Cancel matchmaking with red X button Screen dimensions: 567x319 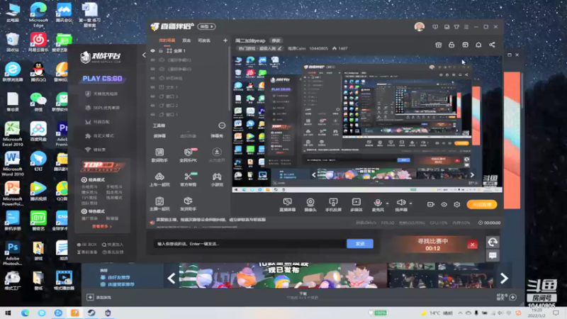[472, 245]
